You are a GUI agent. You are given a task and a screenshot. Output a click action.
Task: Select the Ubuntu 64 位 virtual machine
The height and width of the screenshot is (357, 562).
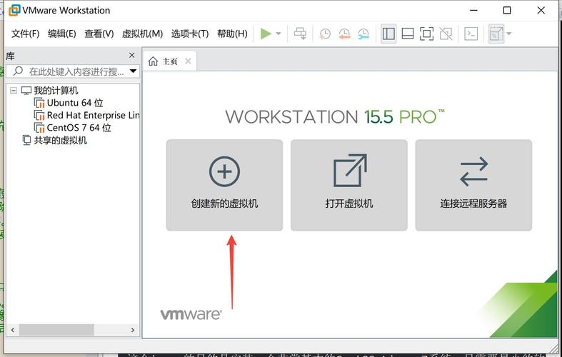(x=75, y=103)
